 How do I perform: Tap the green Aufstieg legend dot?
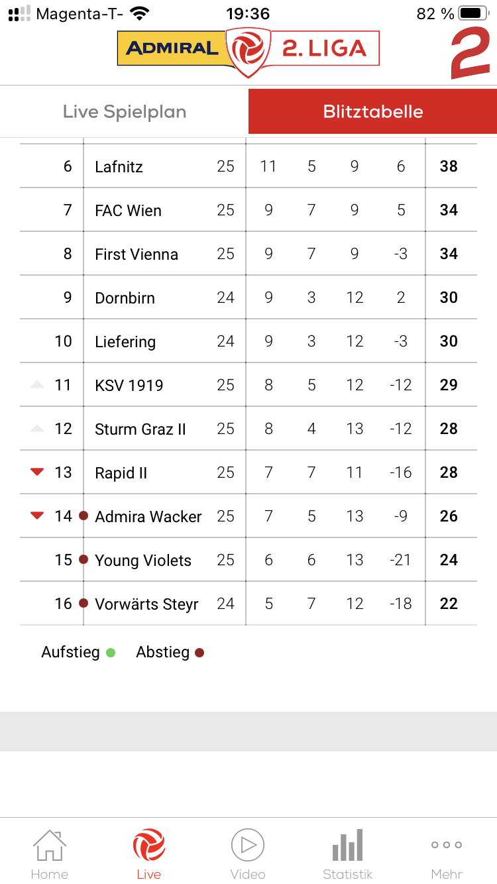point(111,653)
